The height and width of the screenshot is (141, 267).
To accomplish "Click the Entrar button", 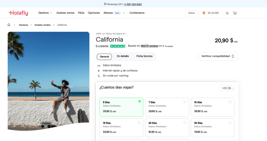I will (192, 13).
